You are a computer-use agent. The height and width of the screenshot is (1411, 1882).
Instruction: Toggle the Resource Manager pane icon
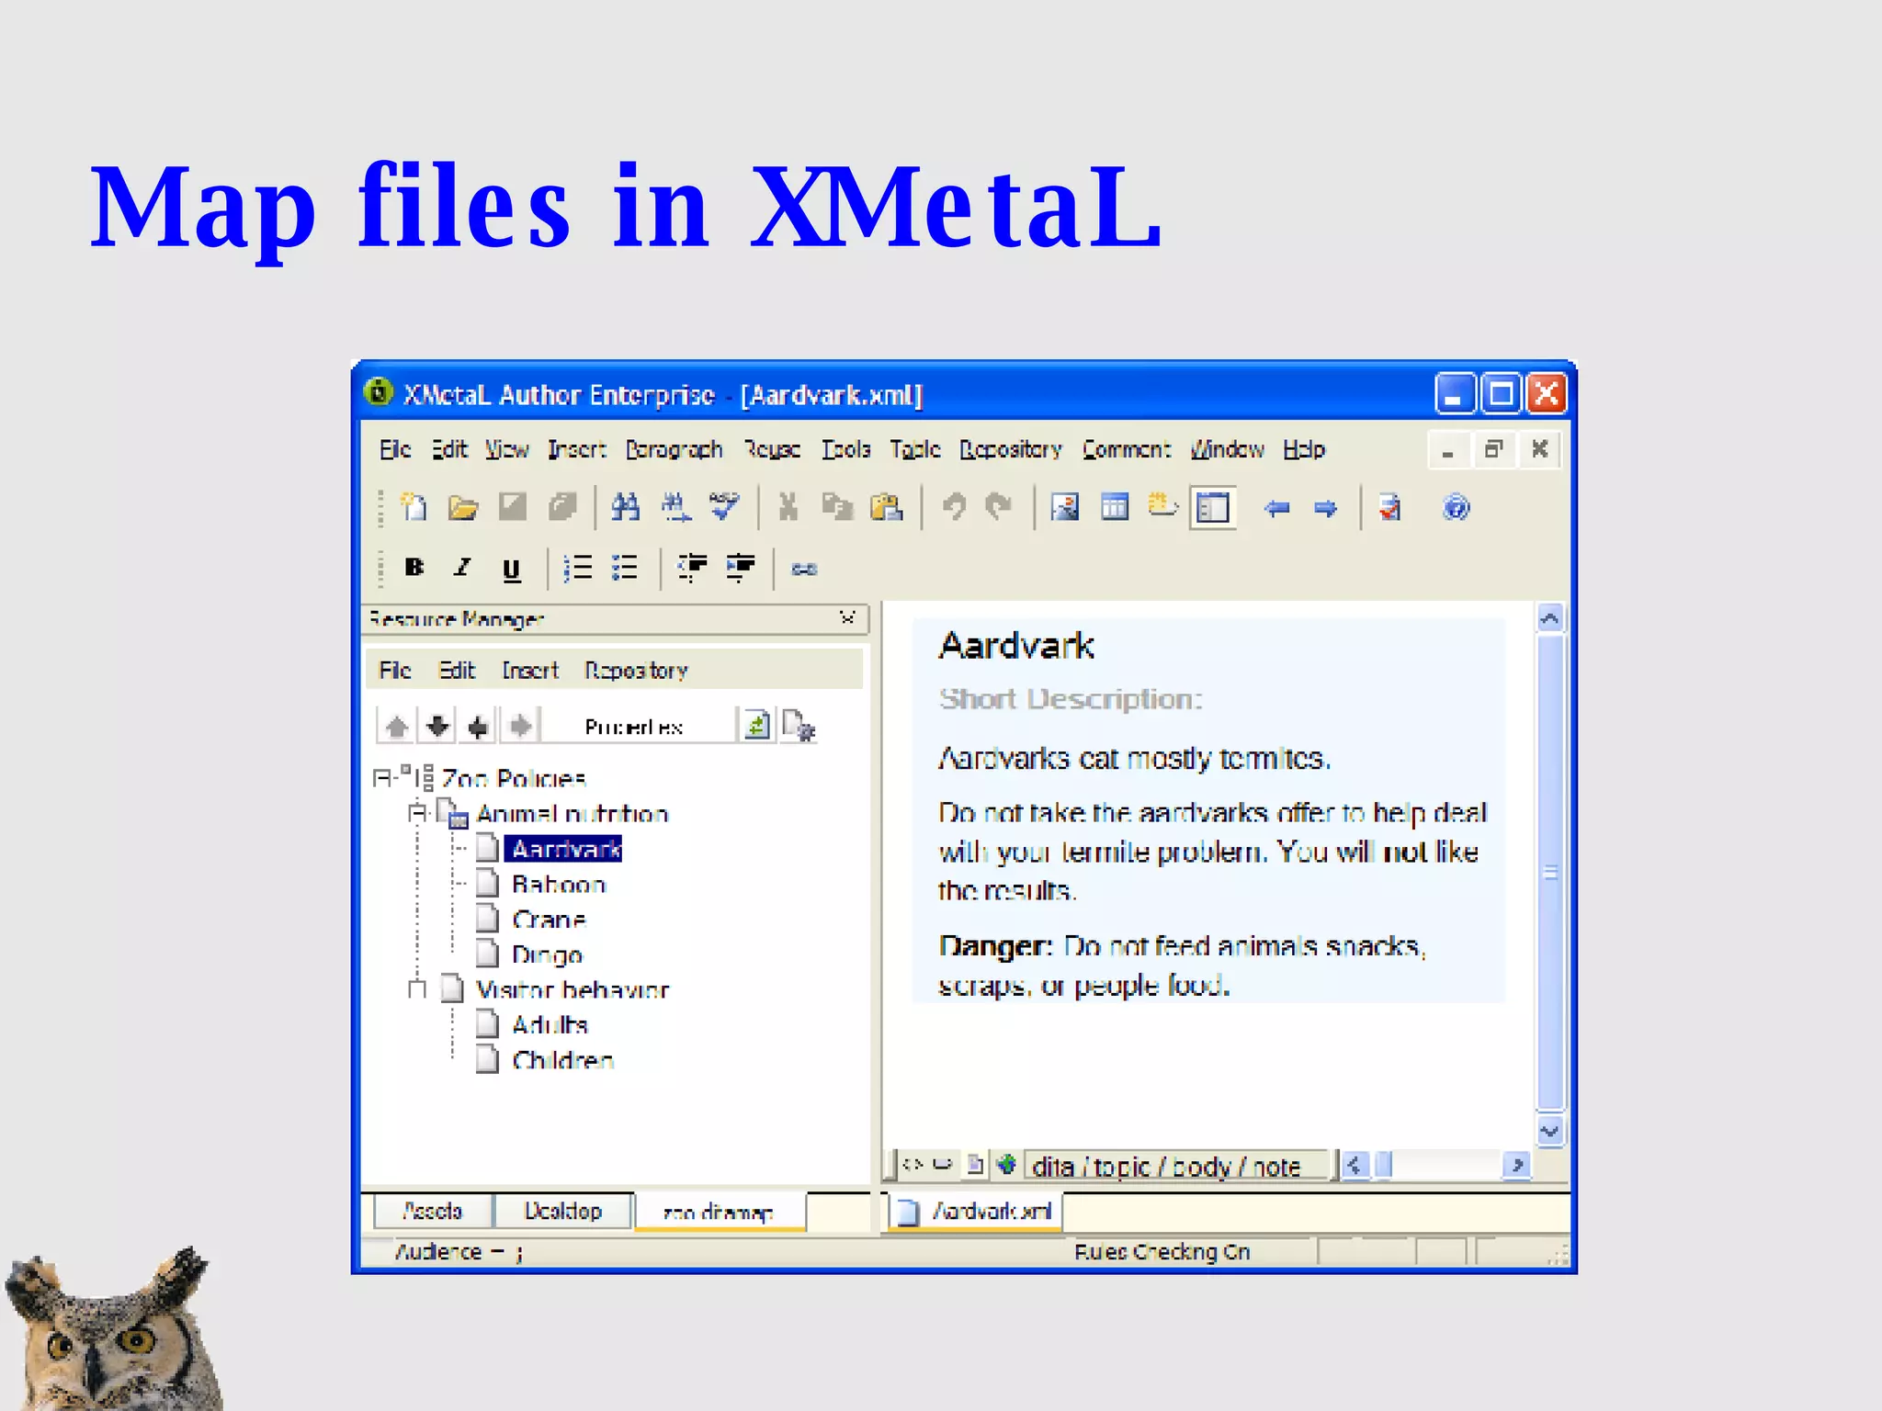(1213, 508)
